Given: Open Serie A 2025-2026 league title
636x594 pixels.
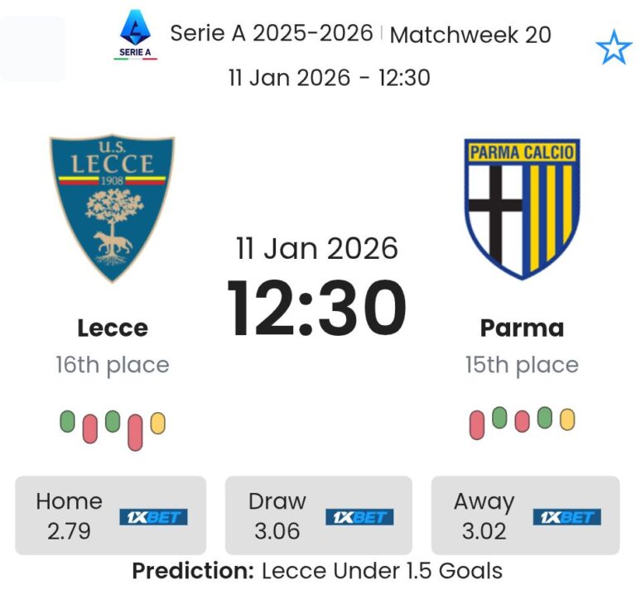Looking at the screenshot, I should point(272,34).
